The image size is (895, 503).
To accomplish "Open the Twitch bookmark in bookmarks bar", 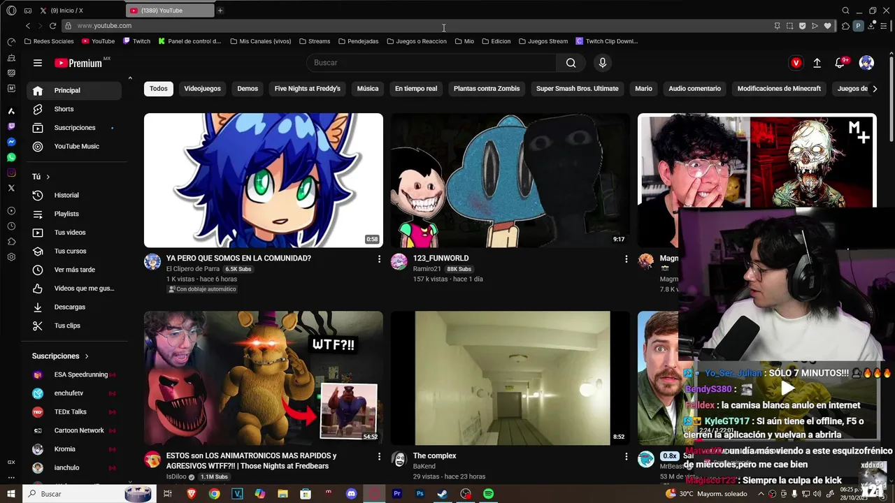I will [136, 41].
